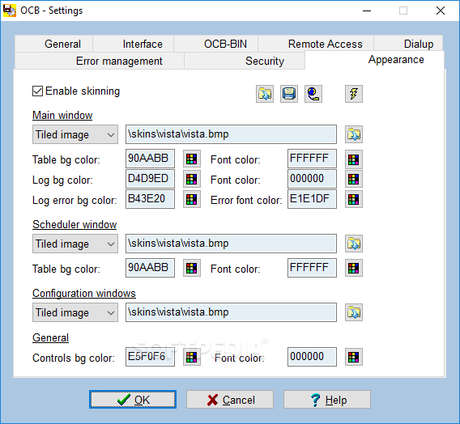This screenshot has width=460, height=424.
Task: Open color picker for Log bg color
Action: click(x=192, y=179)
